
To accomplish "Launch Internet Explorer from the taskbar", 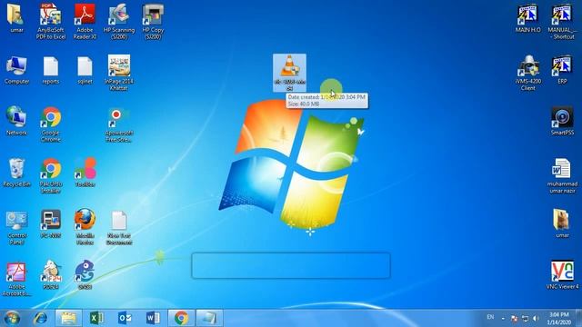I will pyautogui.click(x=40, y=318).
